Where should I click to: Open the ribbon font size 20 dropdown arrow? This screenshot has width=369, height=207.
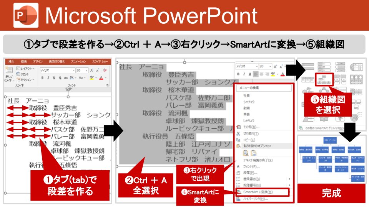click(86, 70)
